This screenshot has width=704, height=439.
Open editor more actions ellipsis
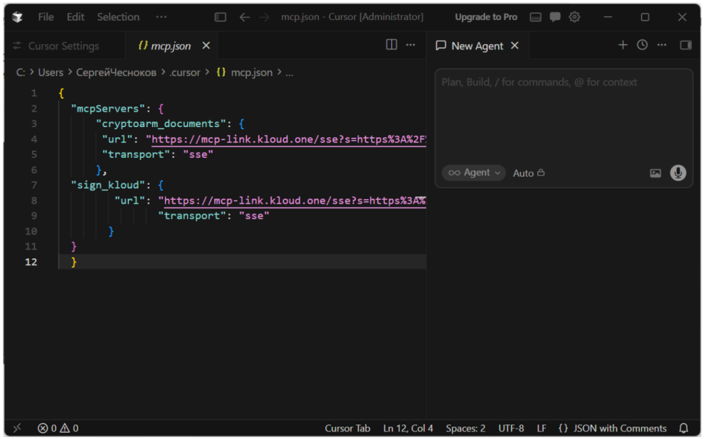tap(410, 45)
